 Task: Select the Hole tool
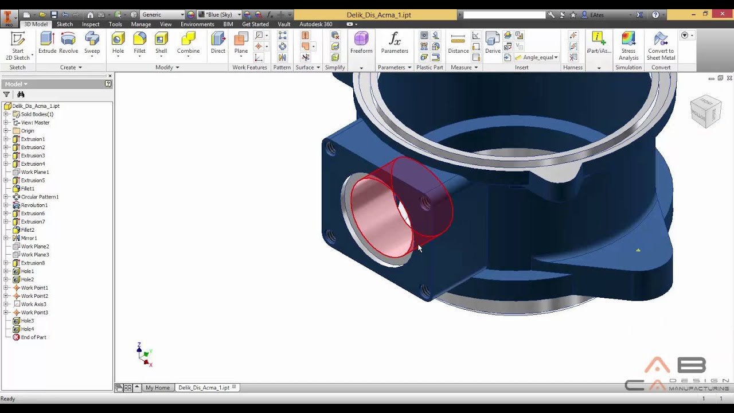[118, 44]
